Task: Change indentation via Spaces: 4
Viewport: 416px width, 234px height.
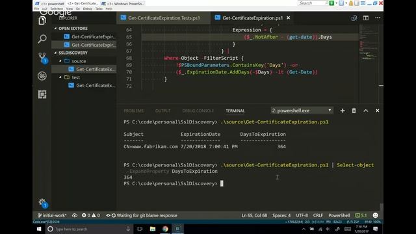Action: (x=281, y=215)
